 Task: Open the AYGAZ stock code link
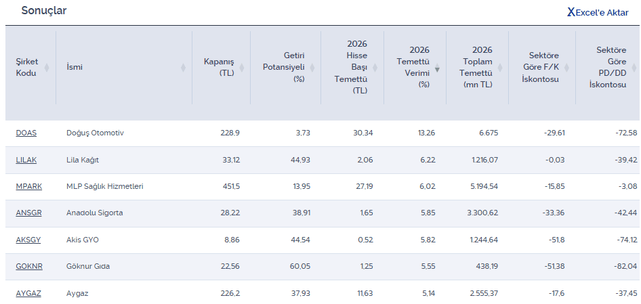[28, 293]
